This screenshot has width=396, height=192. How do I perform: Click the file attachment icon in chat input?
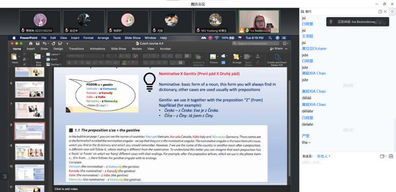pyautogui.click(x=382, y=157)
